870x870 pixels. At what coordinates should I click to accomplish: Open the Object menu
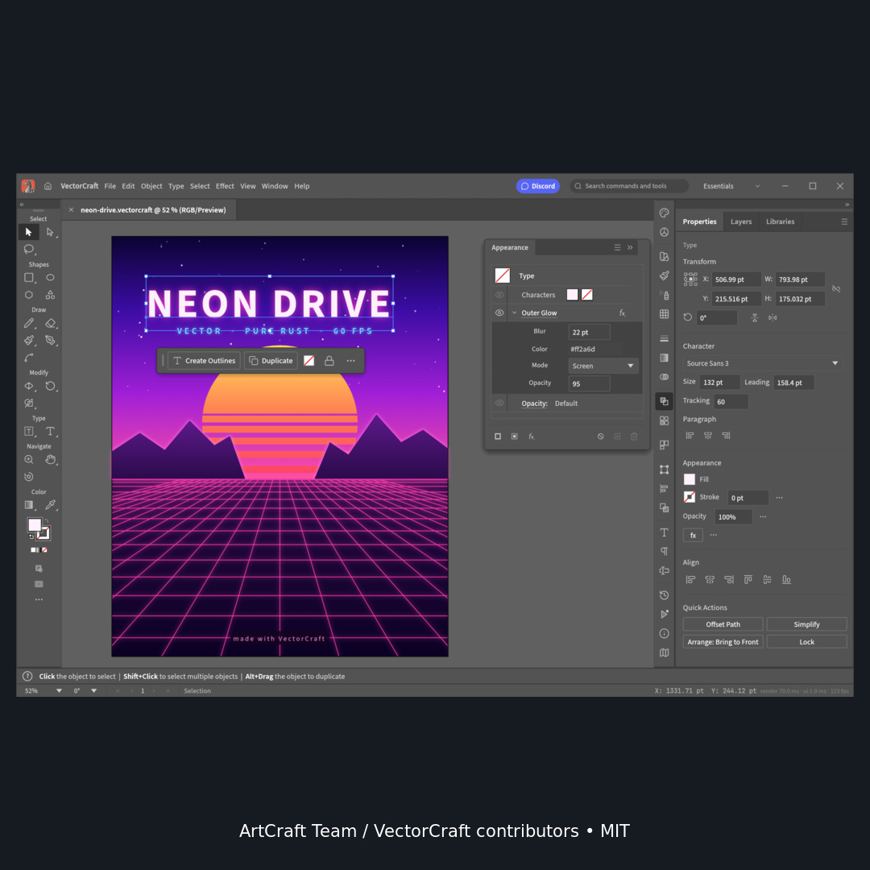click(x=151, y=186)
